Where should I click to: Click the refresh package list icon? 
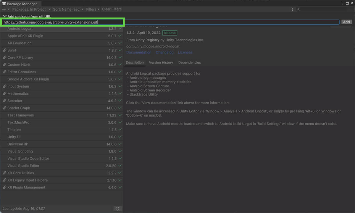coord(117,209)
